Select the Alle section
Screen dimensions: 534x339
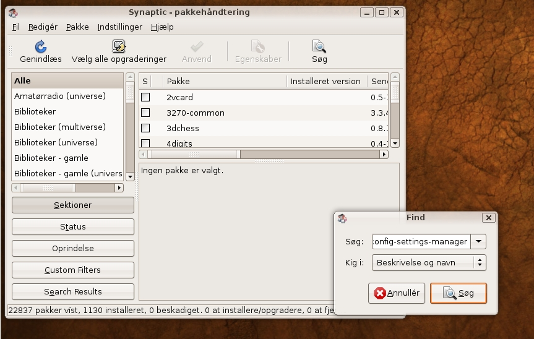click(x=67, y=81)
